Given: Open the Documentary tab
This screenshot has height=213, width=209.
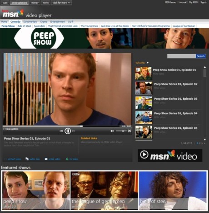Looking at the screenshot, I should [x=30, y=22].
